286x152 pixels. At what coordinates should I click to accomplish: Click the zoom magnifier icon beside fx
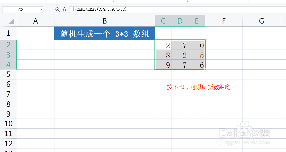point(58,10)
